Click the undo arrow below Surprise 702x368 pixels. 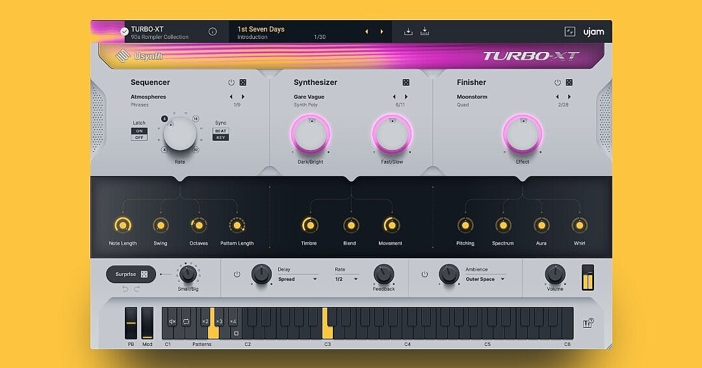coord(125,289)
